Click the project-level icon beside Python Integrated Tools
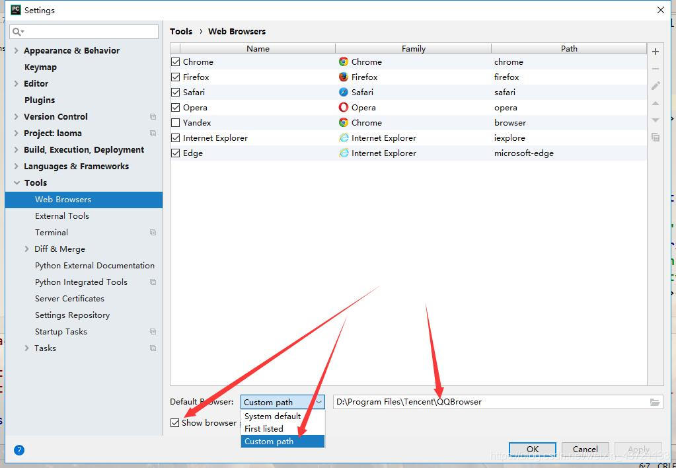Image resolution: width=676 pixels, height=468 pixels. 153,282
